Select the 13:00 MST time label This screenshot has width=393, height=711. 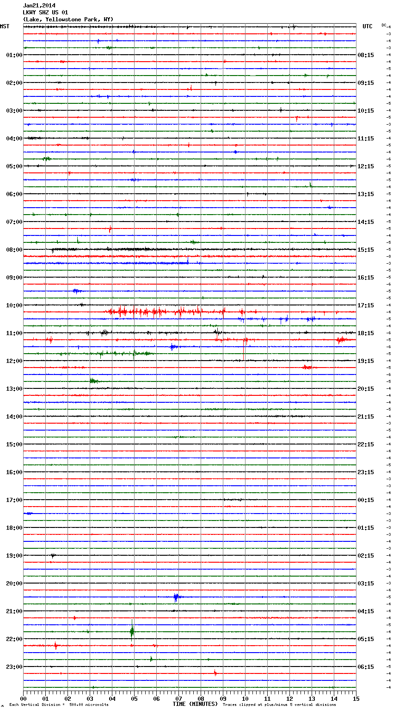[14, 389]
